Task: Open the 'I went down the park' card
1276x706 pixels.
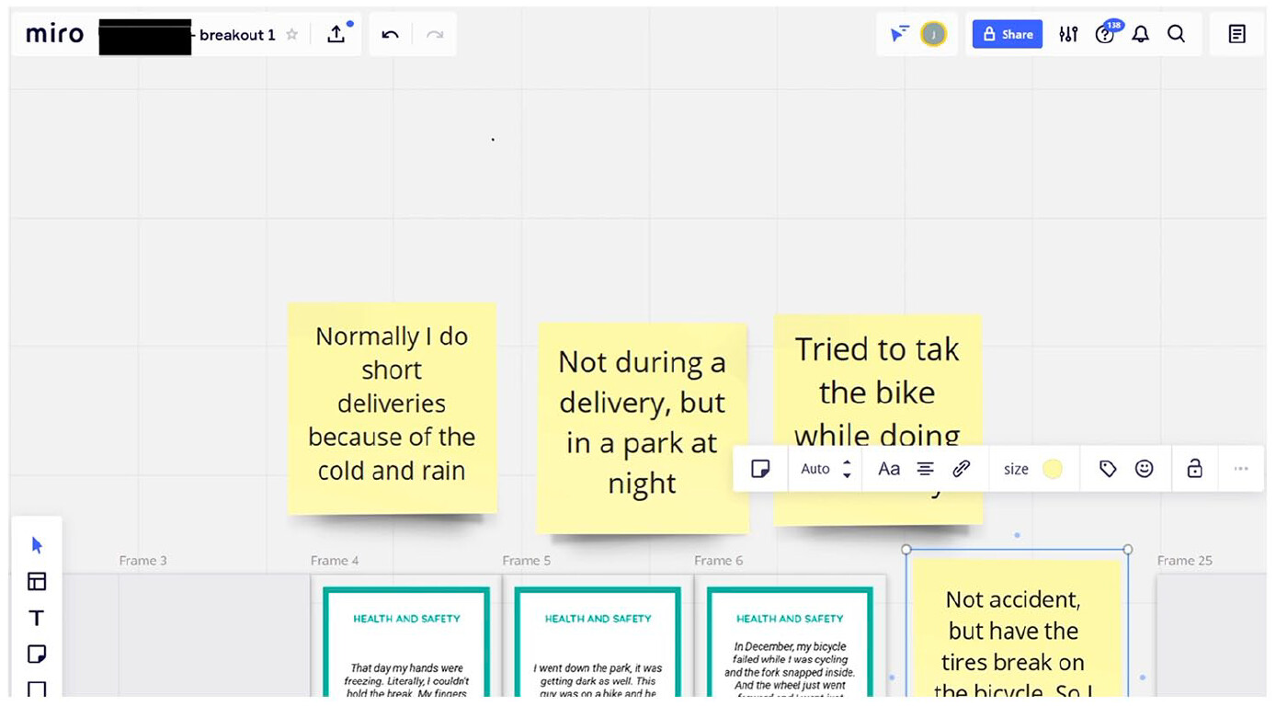Action: pyautogui.click(x=598, y=642)
